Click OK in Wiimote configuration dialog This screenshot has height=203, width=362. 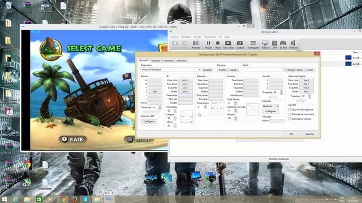[291, 134]
